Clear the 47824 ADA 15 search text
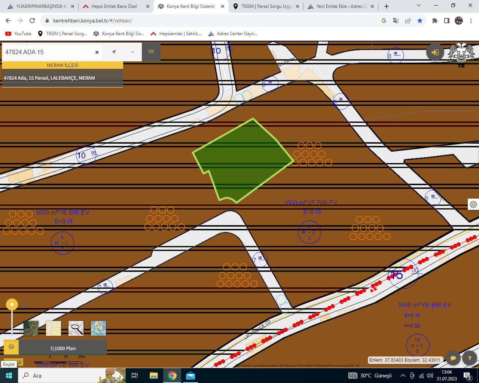Screen dimensions: 479x383 (97, 52)
